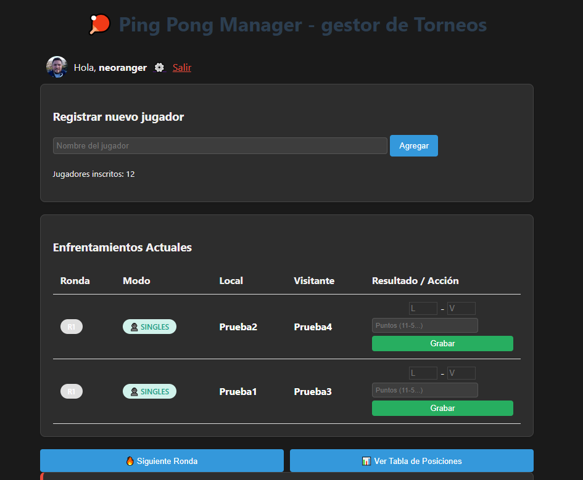Select the R1 badge for Prueba2 vs Prueba4
583x480 pixels.
tap(71, 327)
